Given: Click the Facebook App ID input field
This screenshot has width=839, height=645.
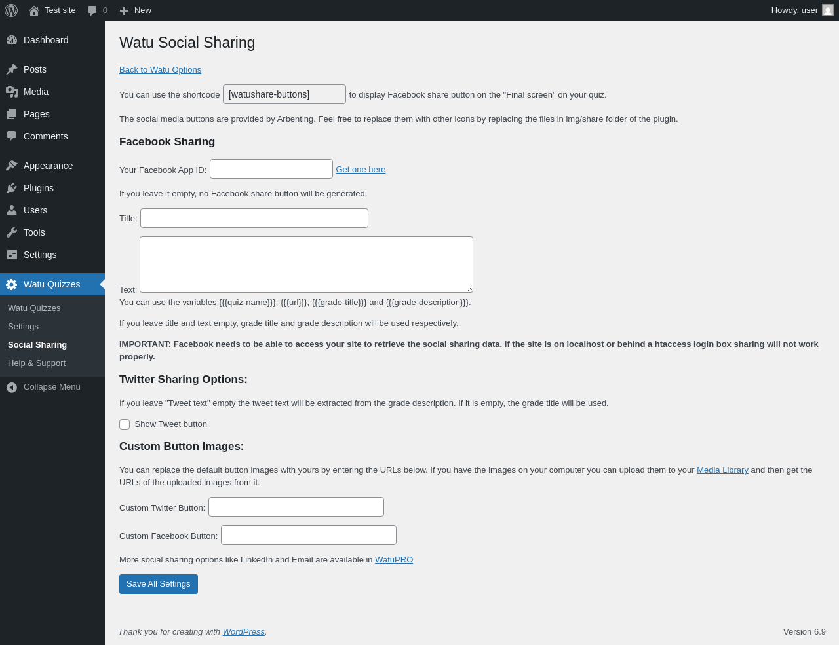Looking at the screenshot, I should point(271,169).
